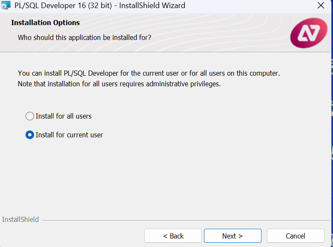The height and width of the screenshot is (247, 333).
Task: Click the InstallShield label at the bottom left
Action: (x=20, y=220)
